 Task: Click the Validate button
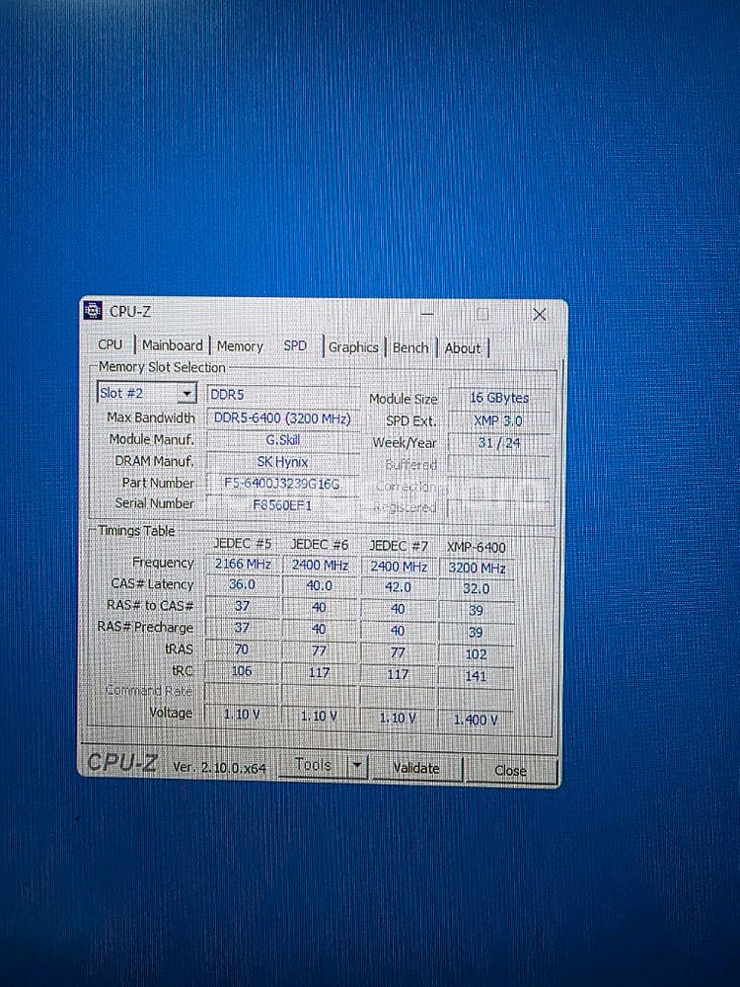pos(416,767)
